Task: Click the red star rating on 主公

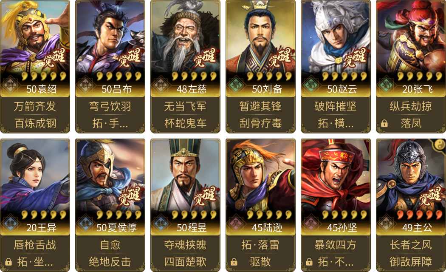Action: [420, 215]
